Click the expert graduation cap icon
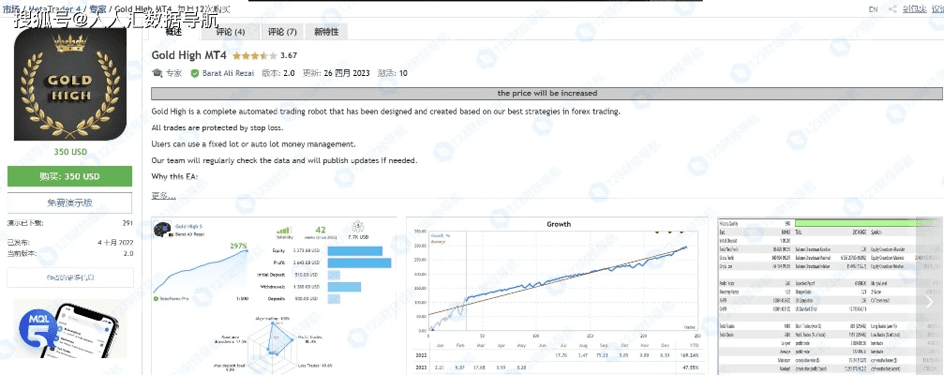This screenshot has height=375, width=944. tap(157, 73)
